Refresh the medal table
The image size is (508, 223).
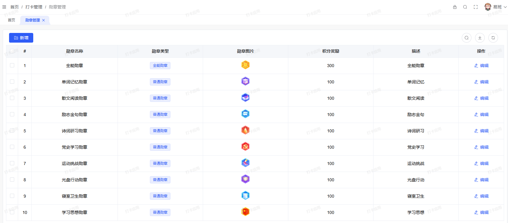[x=493, y=38]
